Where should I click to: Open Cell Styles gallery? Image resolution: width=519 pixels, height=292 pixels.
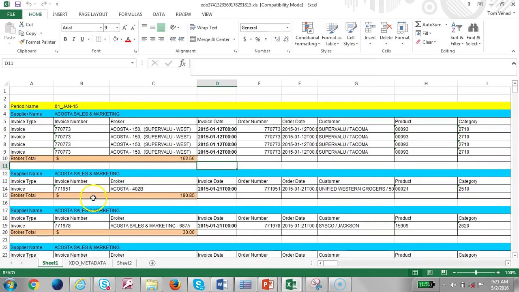click(351, 34)
